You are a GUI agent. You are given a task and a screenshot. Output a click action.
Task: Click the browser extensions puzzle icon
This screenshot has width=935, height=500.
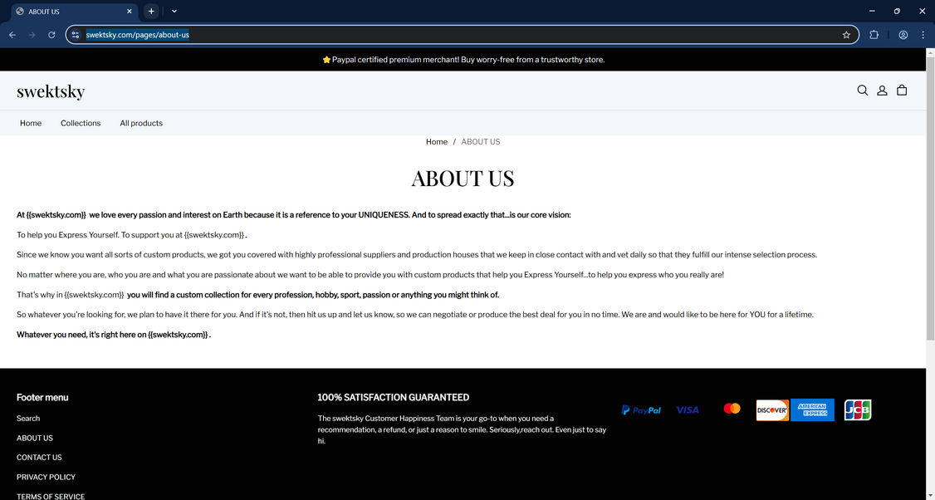[x=874, y=34]
